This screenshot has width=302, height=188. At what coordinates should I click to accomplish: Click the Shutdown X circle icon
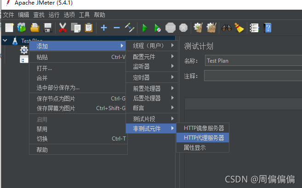pyautogui.click(x=183, y=28)
